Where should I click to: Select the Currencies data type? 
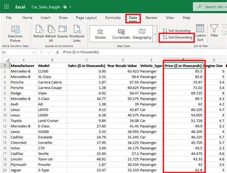click(121, 34)
